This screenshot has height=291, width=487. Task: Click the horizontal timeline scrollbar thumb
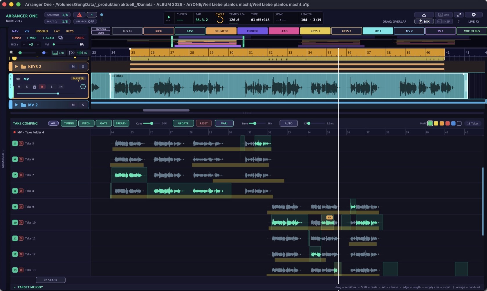click(166, 110)
